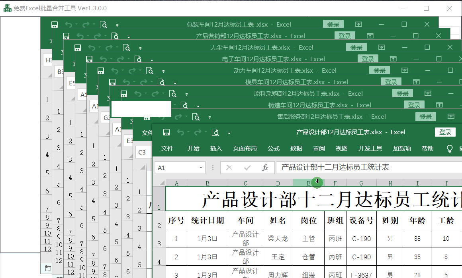Click 登录 in 产品设计部 window
The width and height of the screenshot is (462, 278).
pos(445,132)
